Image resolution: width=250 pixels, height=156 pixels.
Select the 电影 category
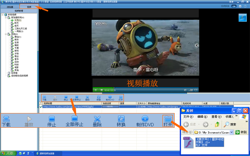(17, 67)
